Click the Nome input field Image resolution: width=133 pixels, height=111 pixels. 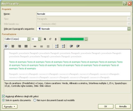coord(84,14)
